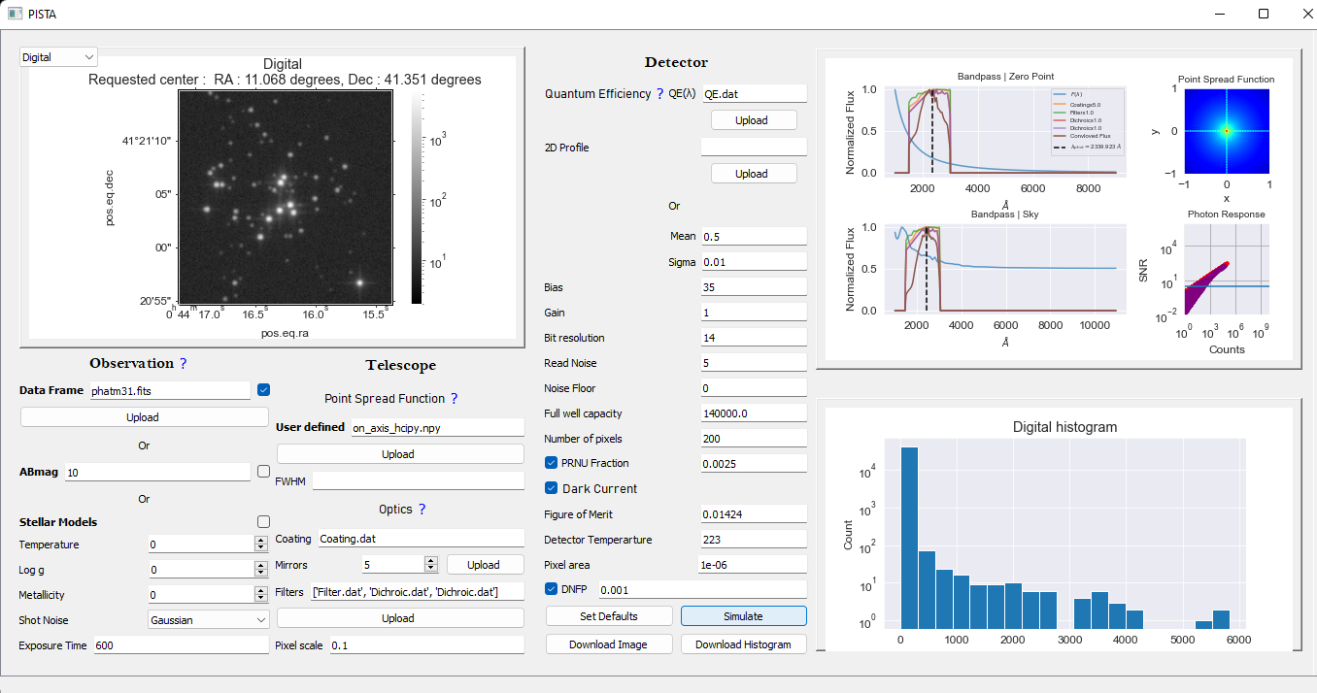
Task: Click the Optics help question mark
Action: tap(422, 510)
